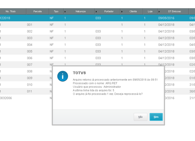Select the row with Parcela 003
Viewport: 195px width, 141px height.
pyautogui.click(x=97, y=38)
